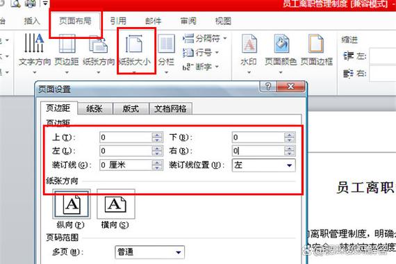The image size is (396, 264).
Task: Adjust the 上(T) margin spinner arrows
Action: click(157, 138)
